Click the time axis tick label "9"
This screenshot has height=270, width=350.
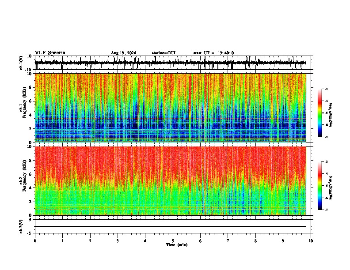pos(283,241)
